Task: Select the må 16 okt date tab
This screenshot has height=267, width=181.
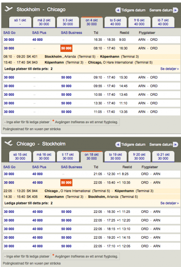Action: 44,156
